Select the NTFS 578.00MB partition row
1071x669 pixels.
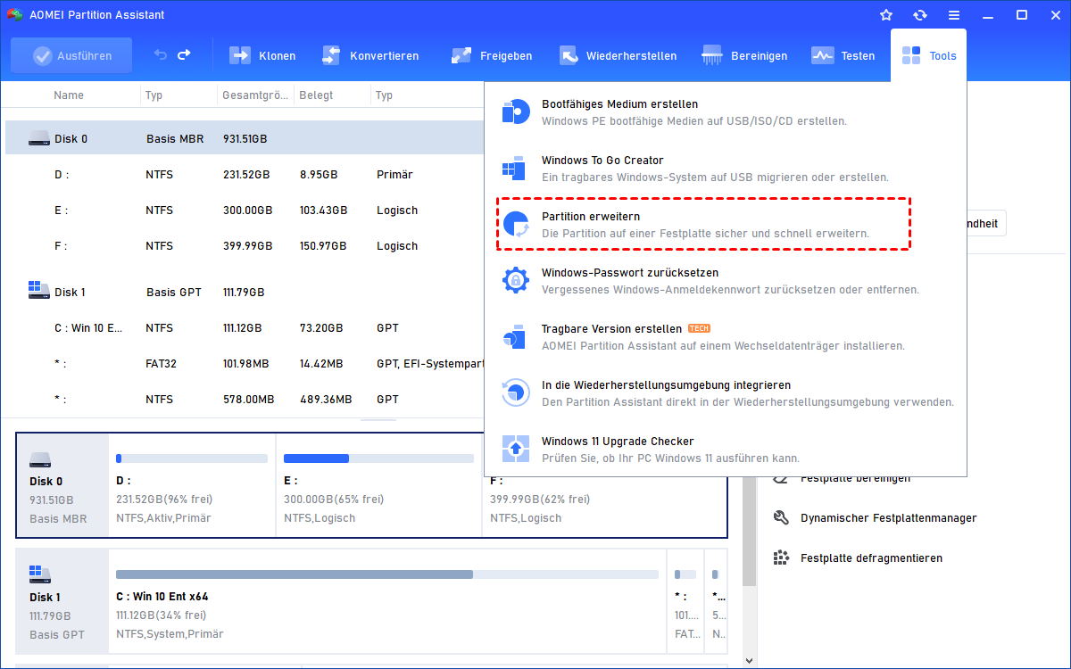pyautogui.click(x=245, y=400)
